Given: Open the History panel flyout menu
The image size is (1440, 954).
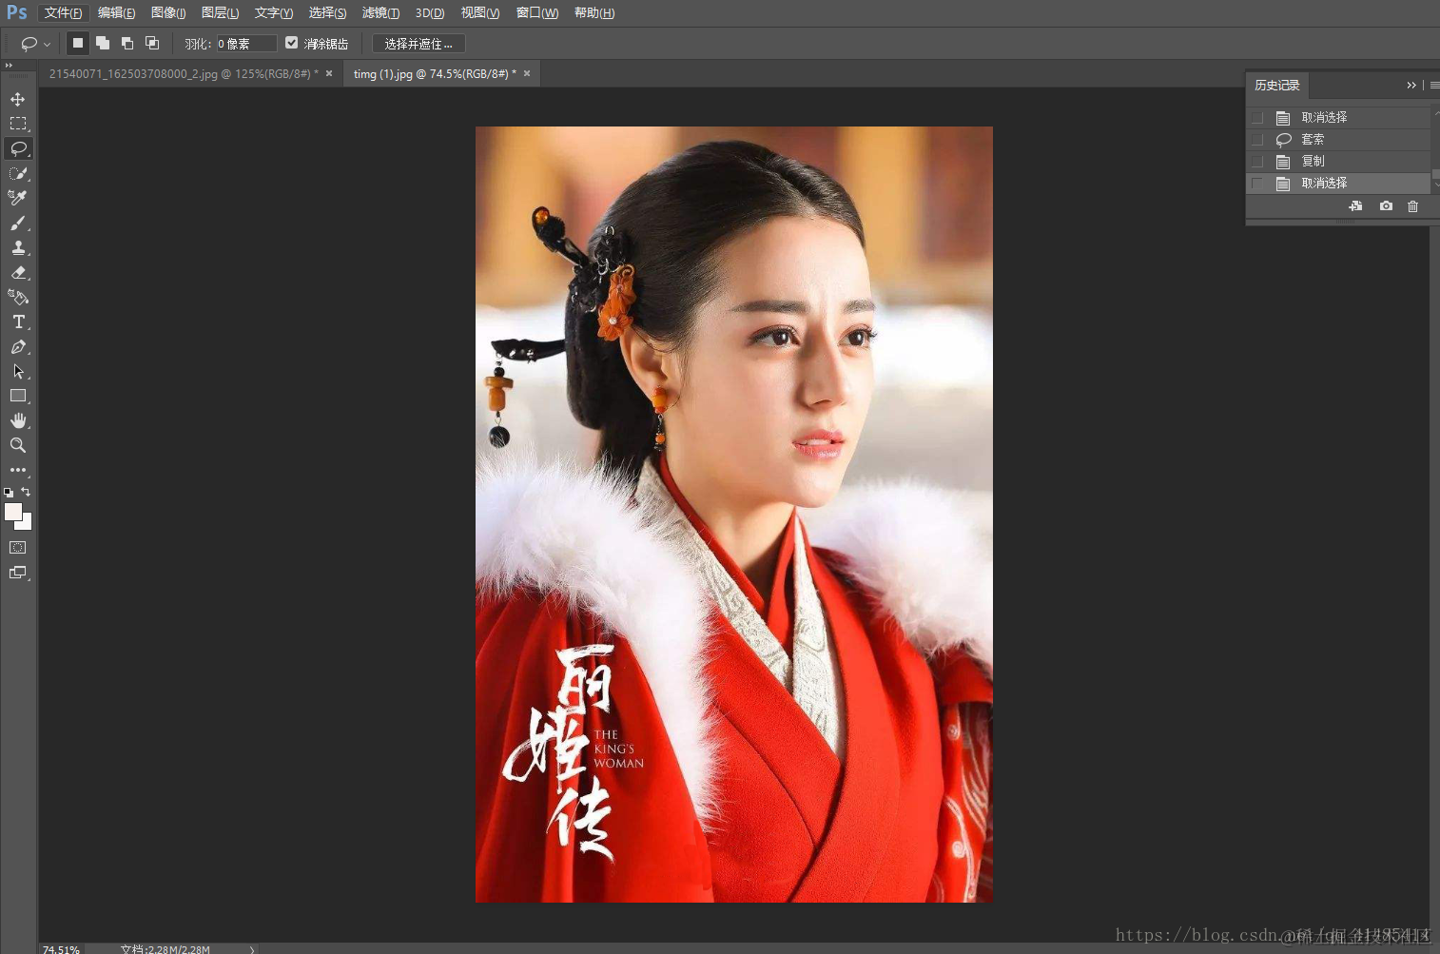Looking at the screenshot, I should [x=1434, y=86].
